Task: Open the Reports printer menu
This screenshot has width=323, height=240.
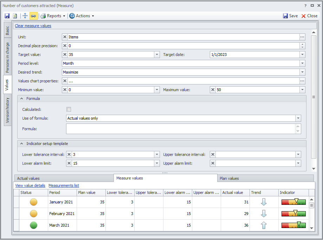Action: tap(53, 16)
